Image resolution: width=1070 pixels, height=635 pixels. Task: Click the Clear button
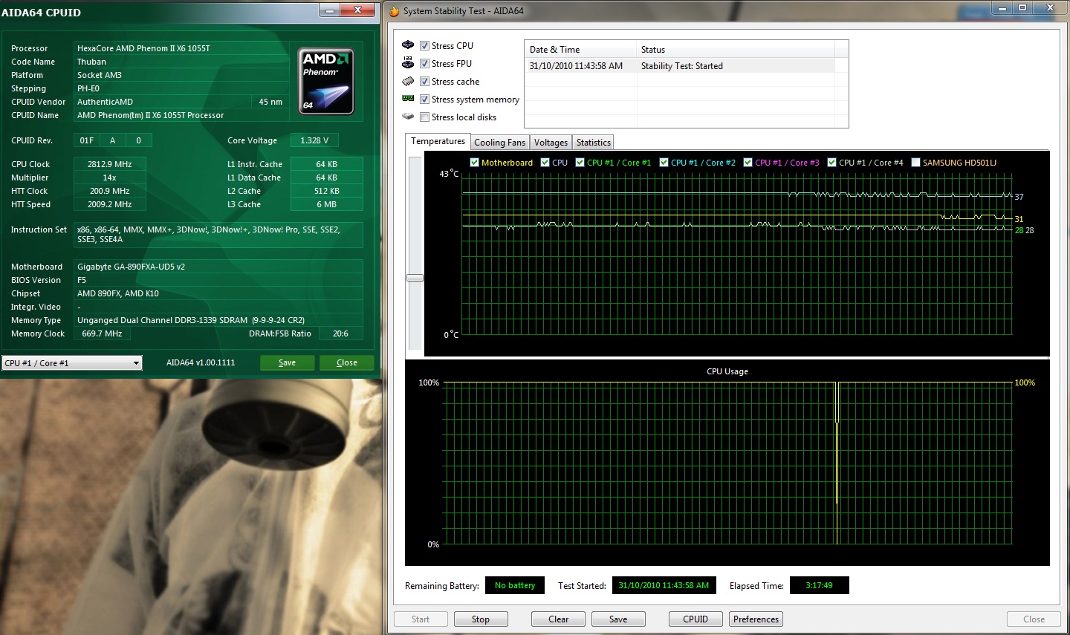pos(558,619)
